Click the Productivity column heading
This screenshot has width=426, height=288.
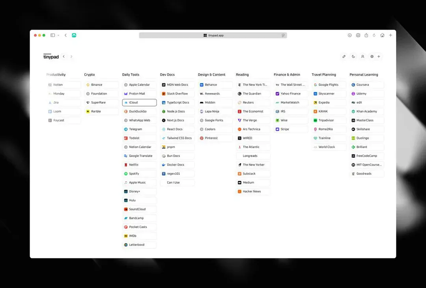pyautogui.click(x=56, y=74)
